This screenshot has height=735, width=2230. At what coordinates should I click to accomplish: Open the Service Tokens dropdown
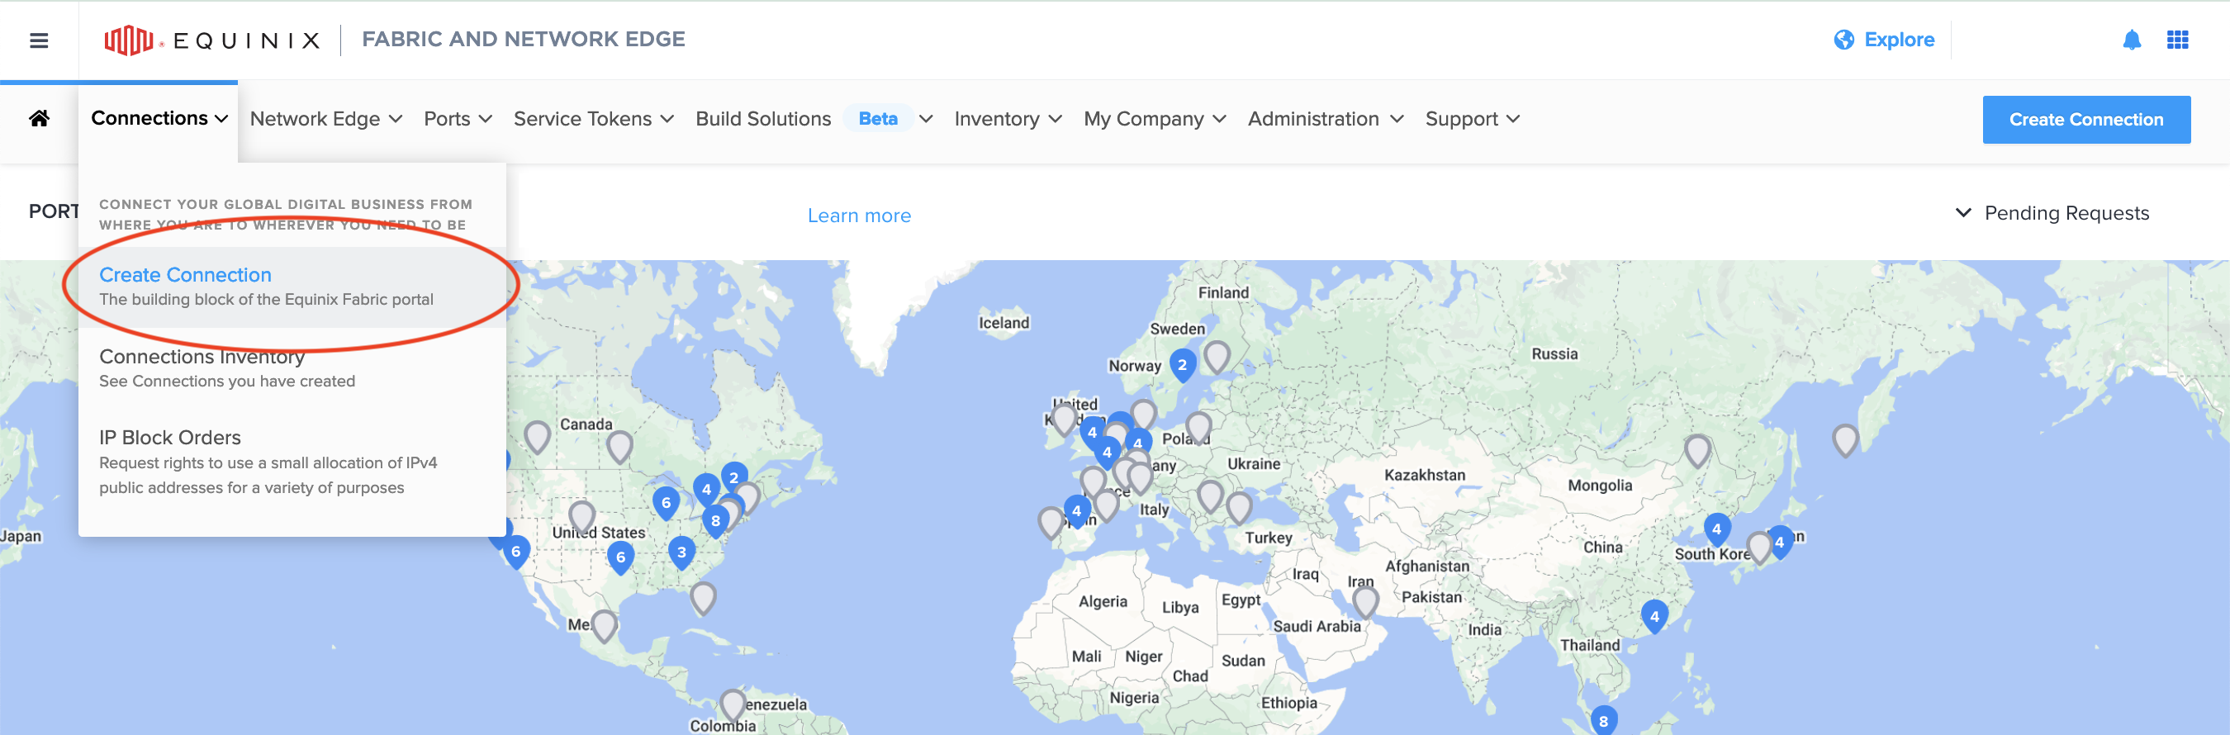[x=593, y=119]
